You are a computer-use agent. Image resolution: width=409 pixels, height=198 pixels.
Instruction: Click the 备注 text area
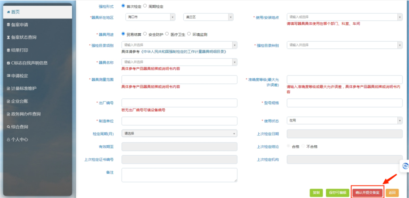pos(180,175)
